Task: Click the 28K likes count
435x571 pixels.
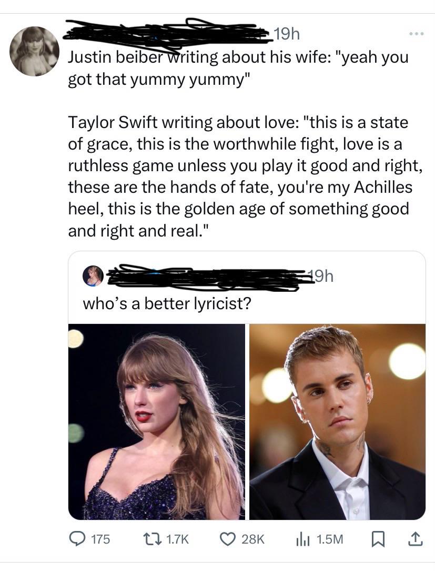Action: (x=252, y=539)
